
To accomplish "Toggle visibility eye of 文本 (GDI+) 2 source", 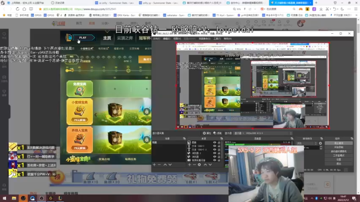I will tap(215, 149).
